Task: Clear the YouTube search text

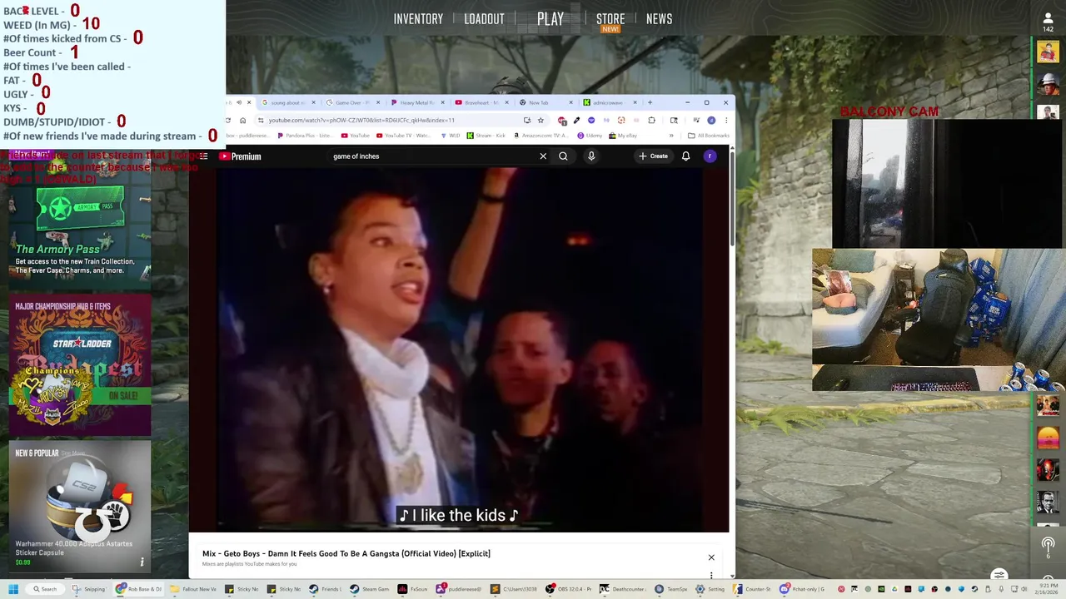Action: pyautogui.click(x=543, y=156)
